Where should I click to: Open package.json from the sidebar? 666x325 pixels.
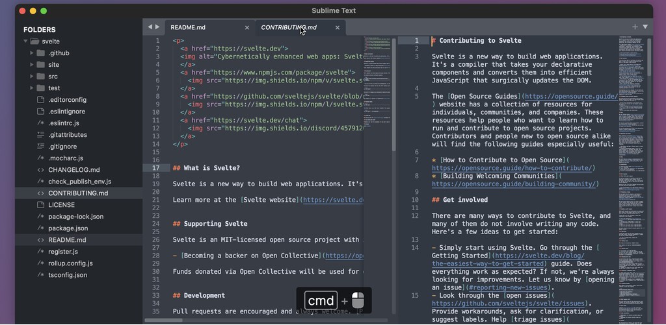[68, 228]
